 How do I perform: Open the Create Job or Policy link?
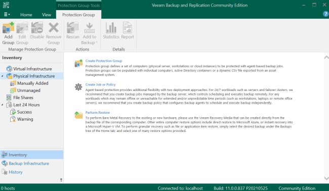[100, 84]
